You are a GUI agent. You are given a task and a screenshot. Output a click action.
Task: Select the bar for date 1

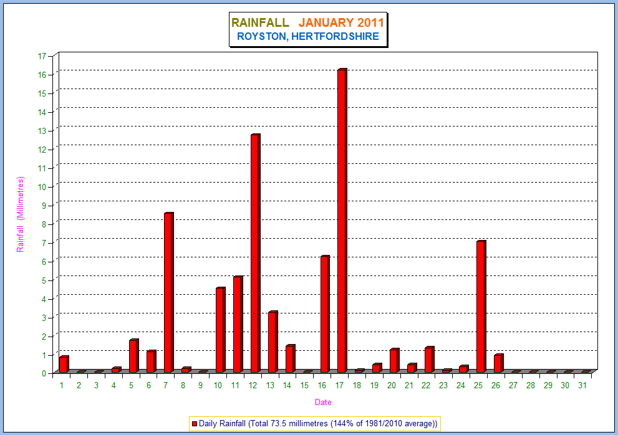coord(64,364)
